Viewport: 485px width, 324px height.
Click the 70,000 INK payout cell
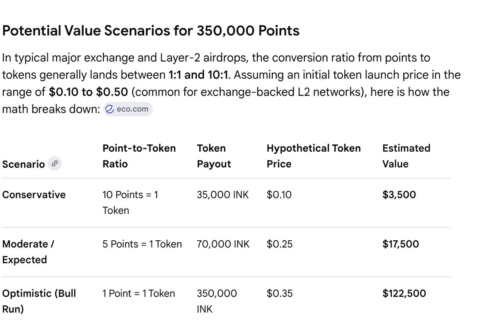tap(223, 244)
